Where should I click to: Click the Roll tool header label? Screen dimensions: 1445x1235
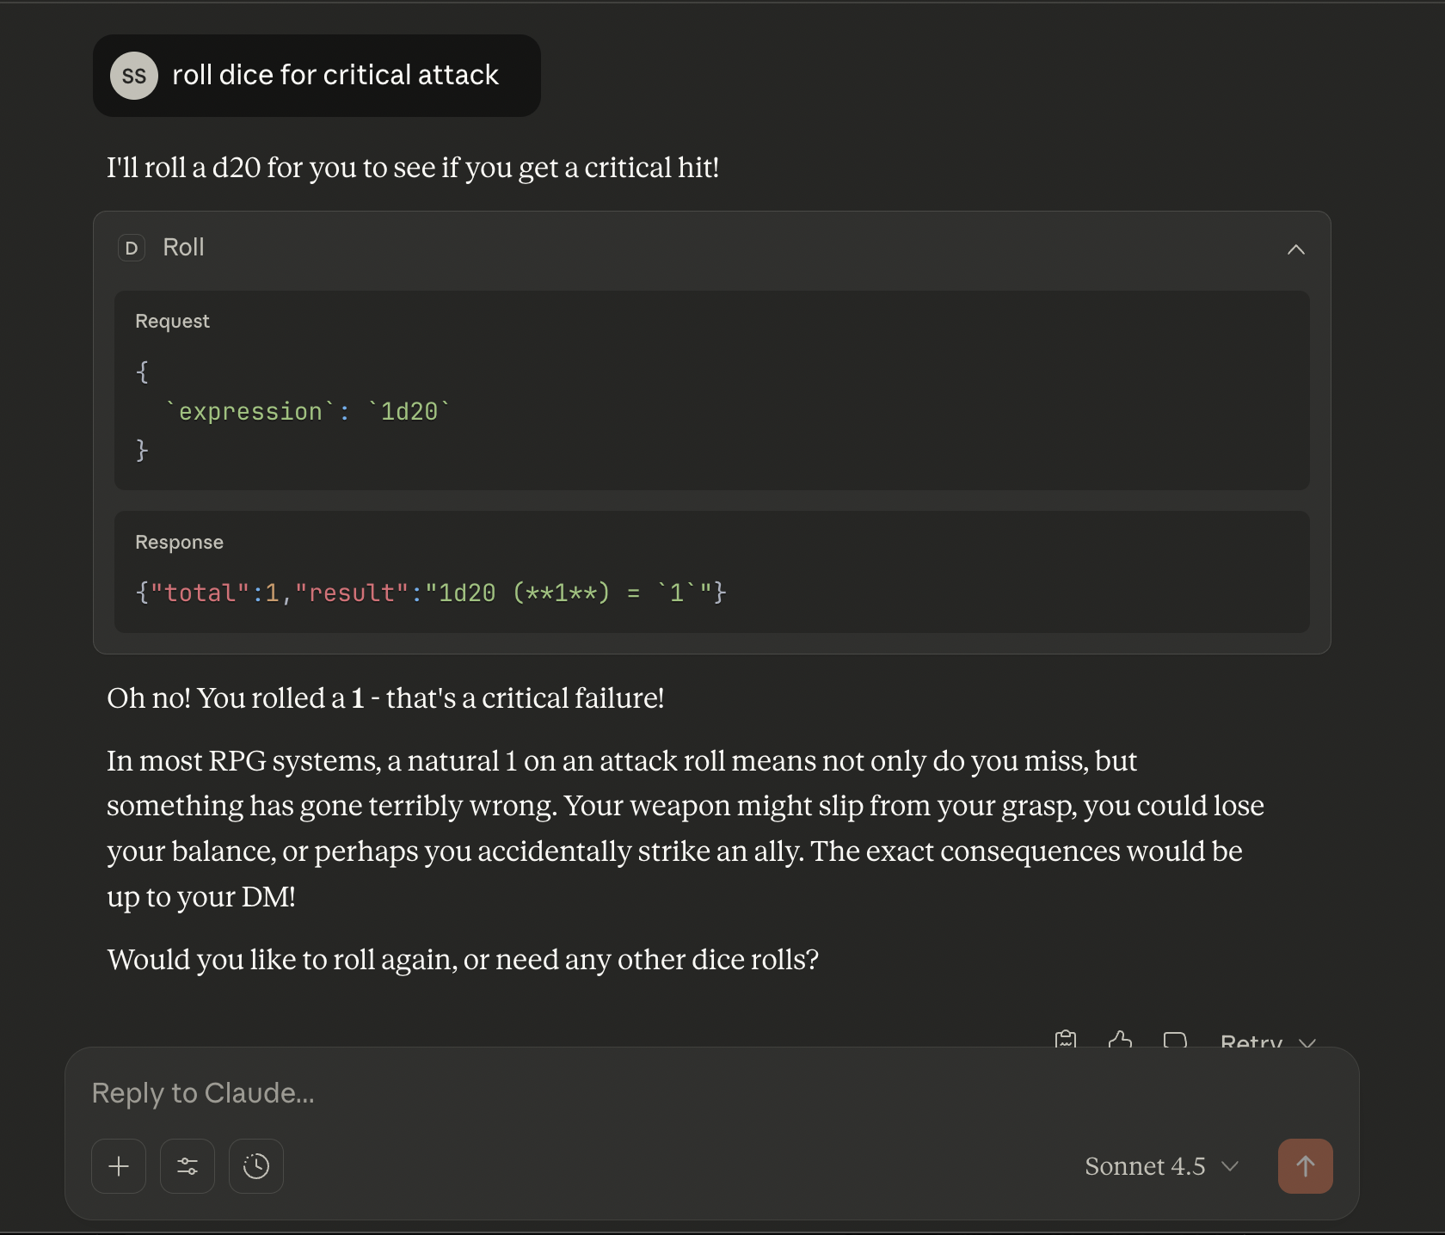click(x=183, y=248)
